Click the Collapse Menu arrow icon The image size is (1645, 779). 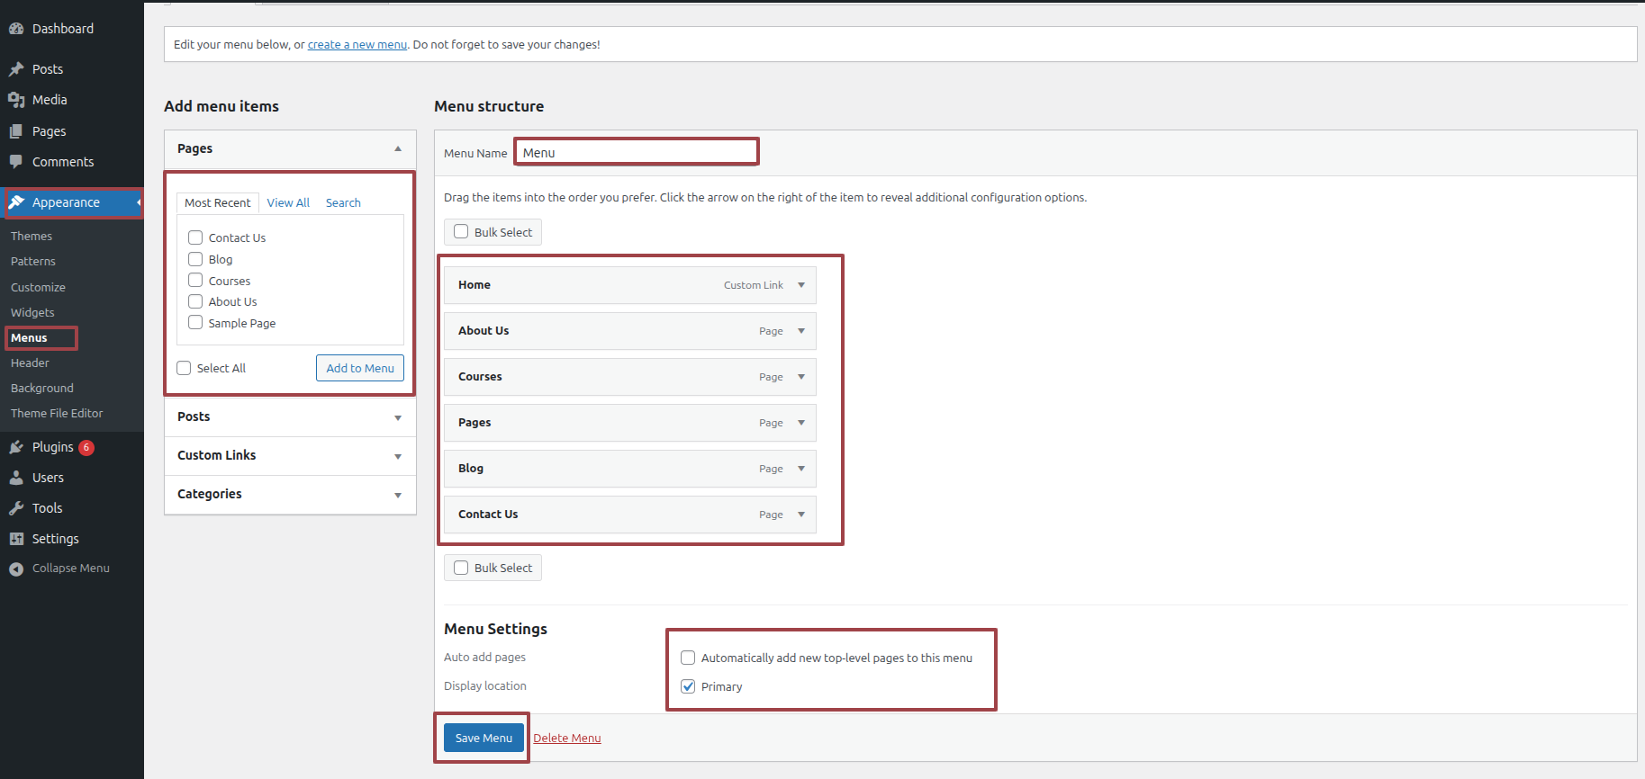point(16,569)
